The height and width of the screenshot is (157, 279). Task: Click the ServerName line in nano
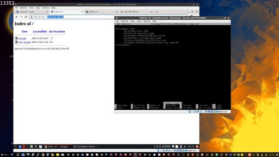click(x=136, y=31)
